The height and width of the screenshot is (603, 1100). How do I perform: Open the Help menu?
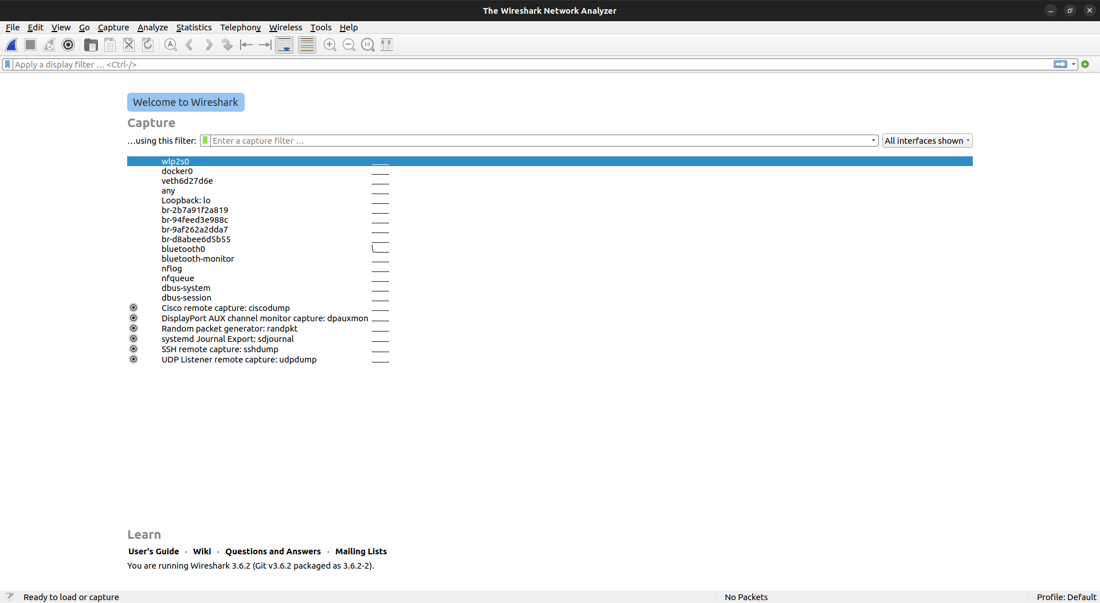tap(348, 27)
